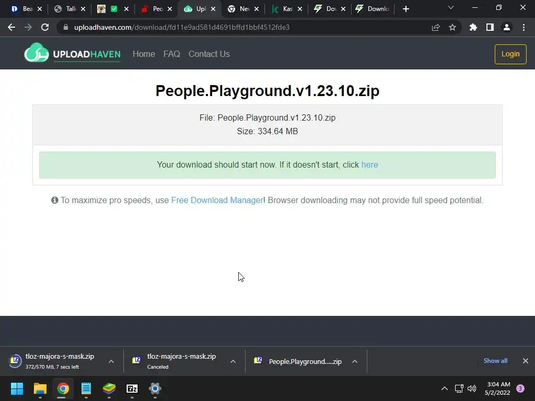Open the FAQ page

(171, 54)
